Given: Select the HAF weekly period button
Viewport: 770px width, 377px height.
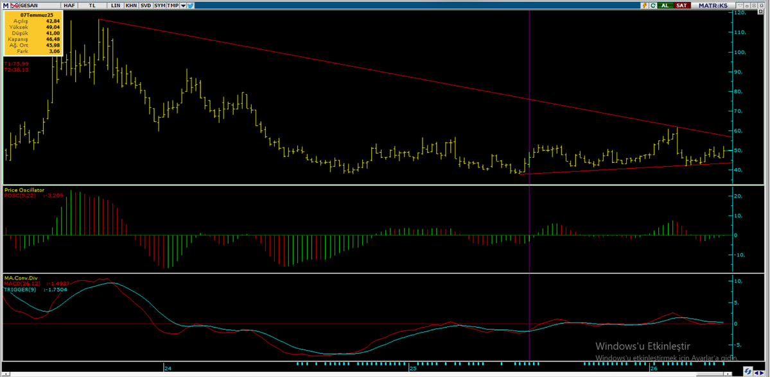Looking at the screenshot, I should pyautogui.click(x=69, y=5).
